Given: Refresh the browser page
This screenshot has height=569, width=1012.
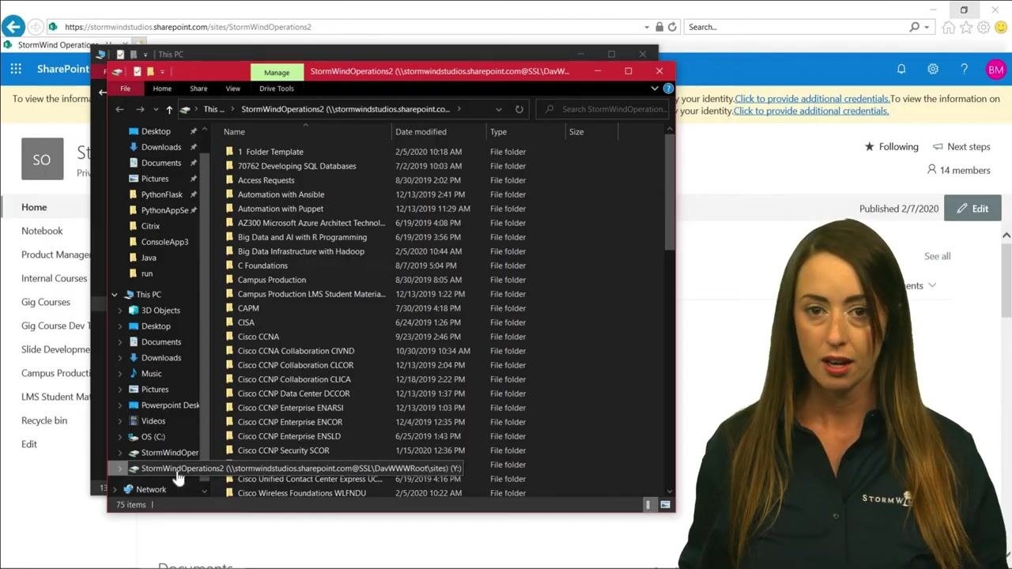Looking at the screenshot, I should 672,27.
